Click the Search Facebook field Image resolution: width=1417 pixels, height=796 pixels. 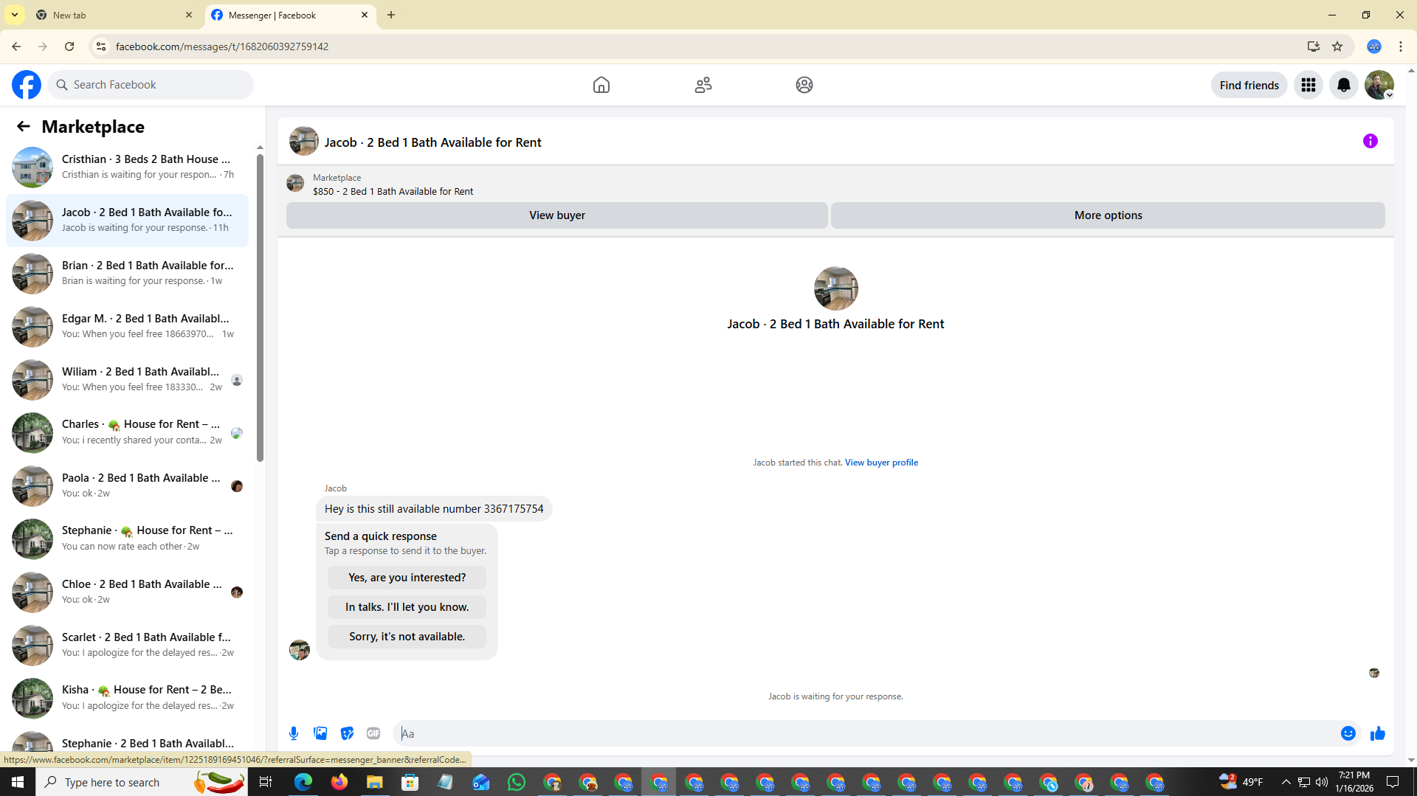(x=151, y=85)
